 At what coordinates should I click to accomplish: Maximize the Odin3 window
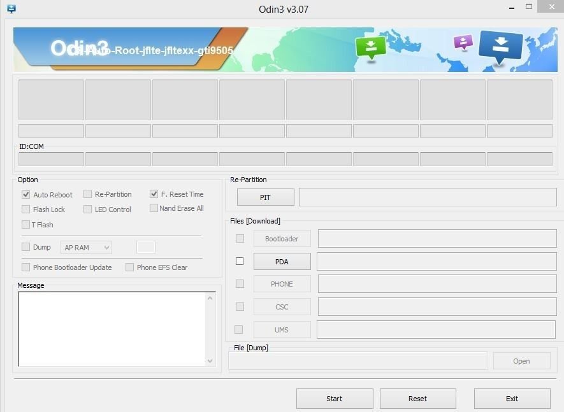(529, 7)
